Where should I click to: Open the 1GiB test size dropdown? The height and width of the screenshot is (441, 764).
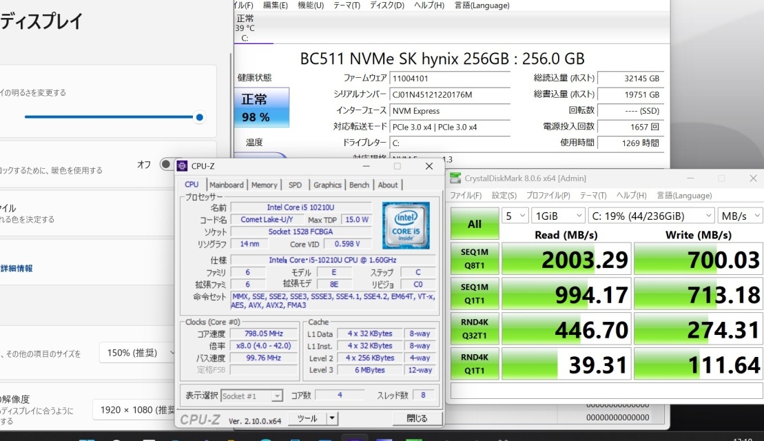(558, 216)
